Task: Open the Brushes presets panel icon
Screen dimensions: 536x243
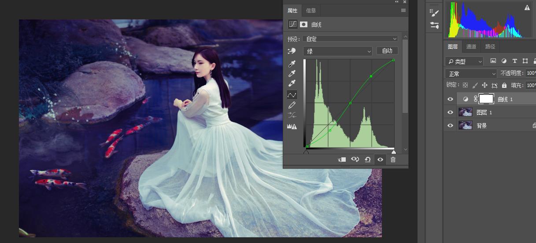Action: pos(434,25)
